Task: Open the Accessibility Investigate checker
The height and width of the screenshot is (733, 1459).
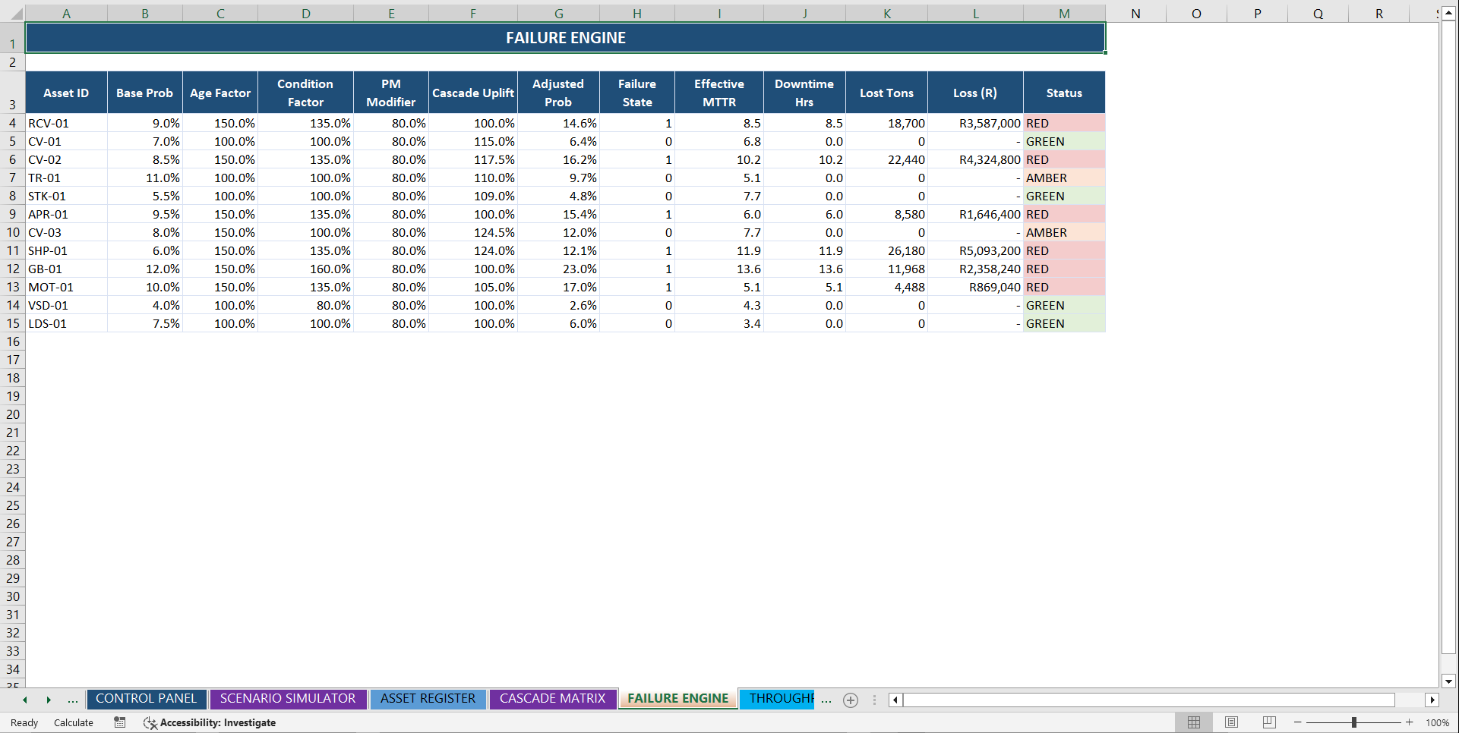Action: 209,722
